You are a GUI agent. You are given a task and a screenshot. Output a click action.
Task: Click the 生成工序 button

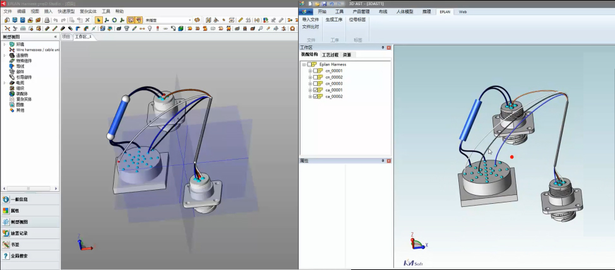point(335,20)
